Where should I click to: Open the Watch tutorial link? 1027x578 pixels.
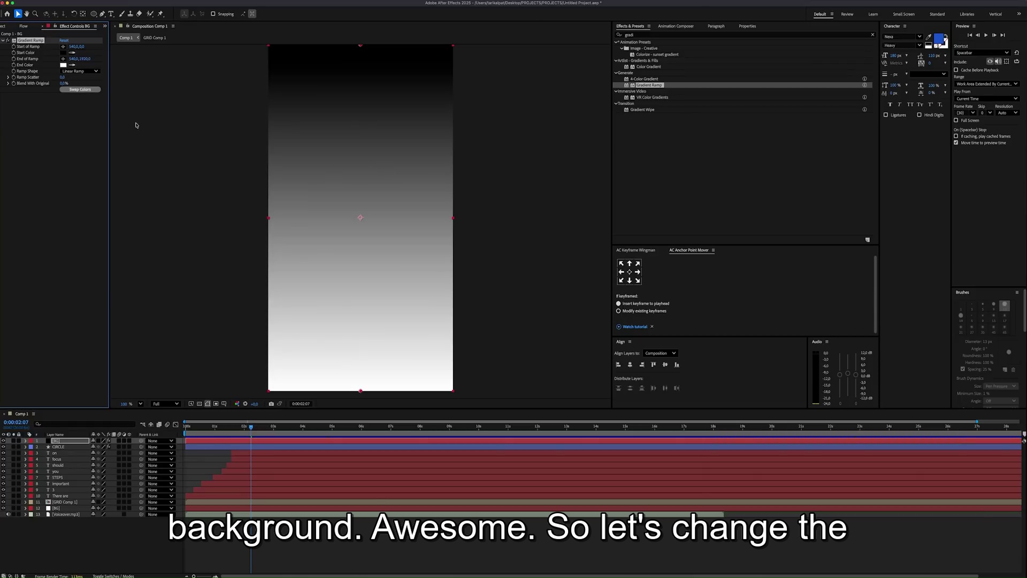pos(634,326)
